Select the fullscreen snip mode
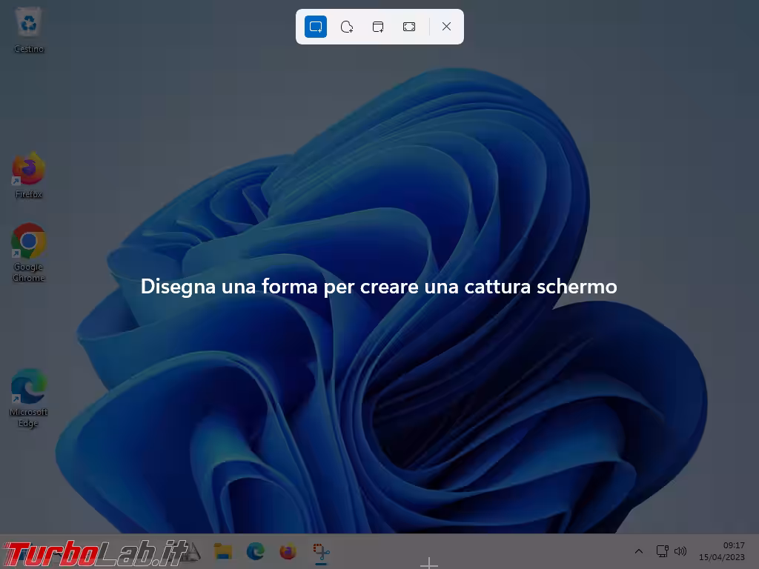 [409, 27]
